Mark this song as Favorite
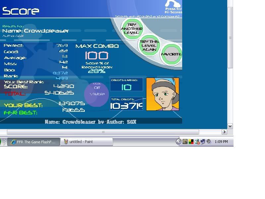265x199 pixels. [171, 54]
